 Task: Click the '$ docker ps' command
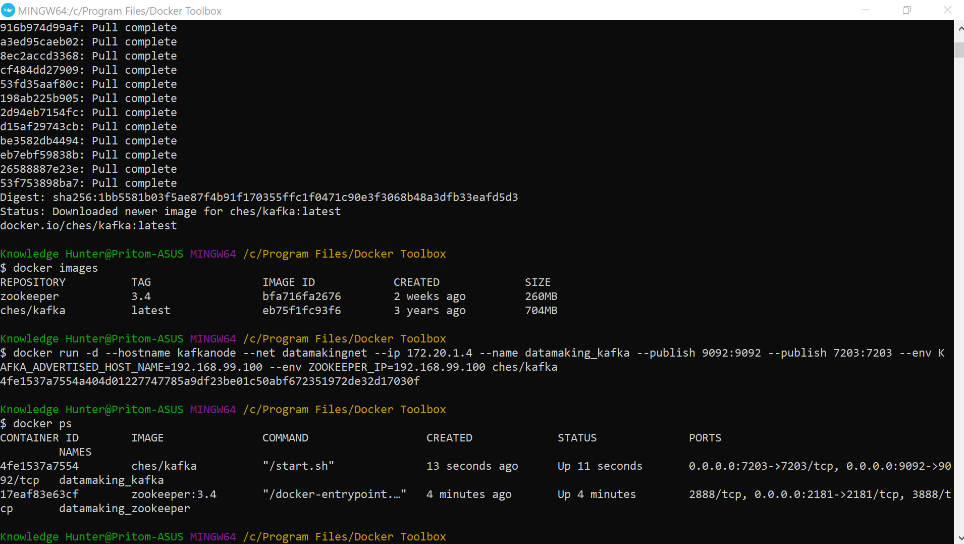pos(36,424)
